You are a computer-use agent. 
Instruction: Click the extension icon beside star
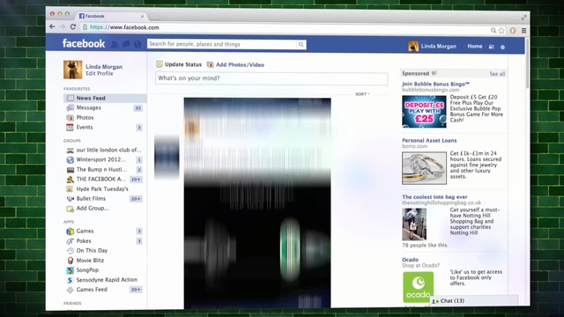513,31
